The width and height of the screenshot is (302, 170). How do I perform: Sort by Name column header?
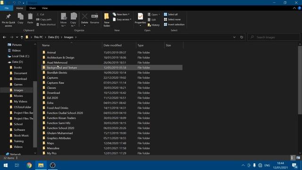coord(71,45)
